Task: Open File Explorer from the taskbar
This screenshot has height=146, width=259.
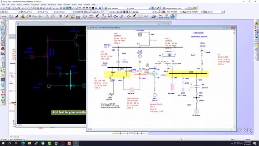Action: click(x=30, y=143)
